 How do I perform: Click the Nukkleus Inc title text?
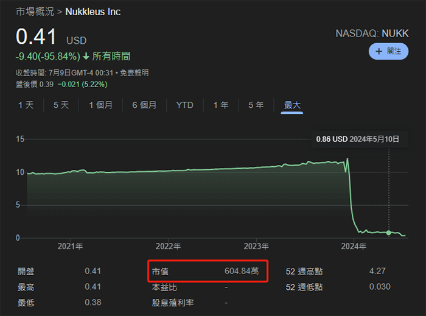[93, 12]
